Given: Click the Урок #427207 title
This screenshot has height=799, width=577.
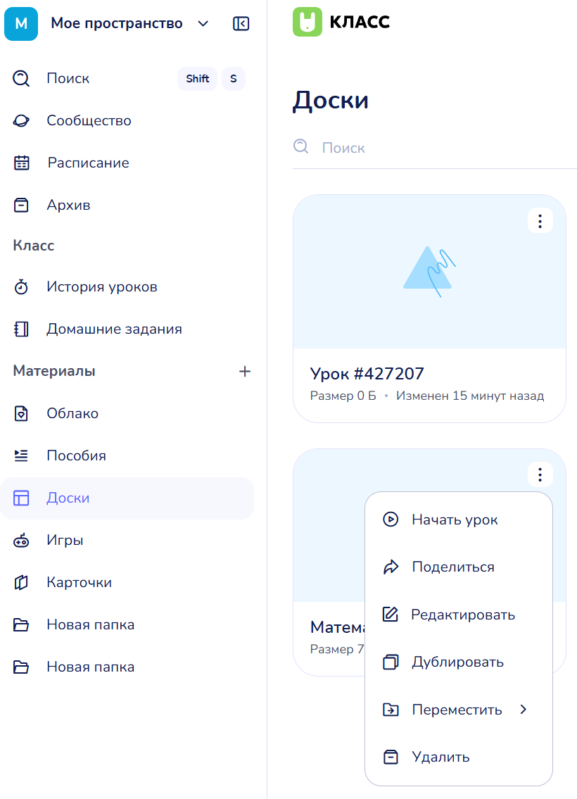Looking at the screenshot, I should click(x=367, y=374).
